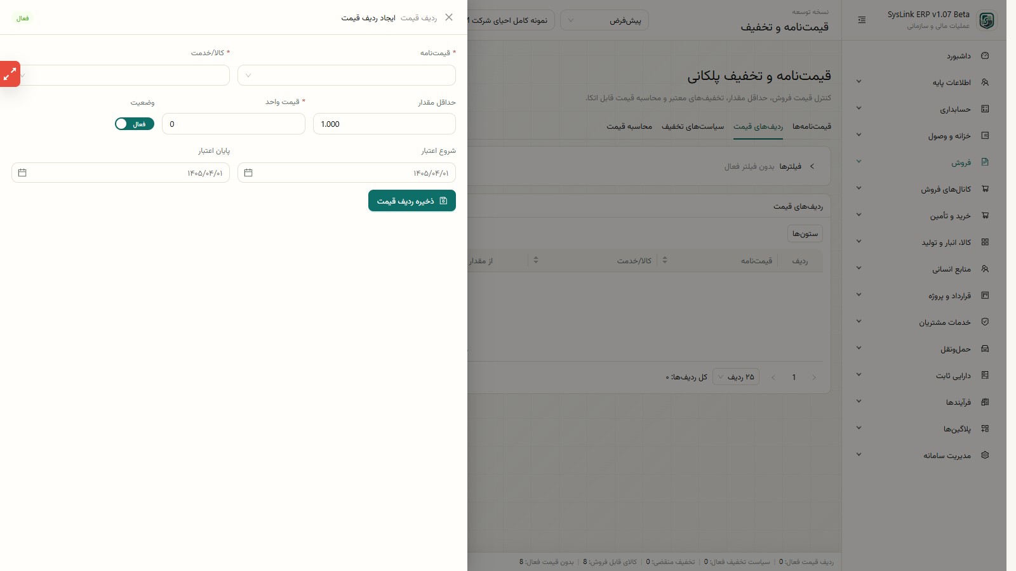Viewport: 1016px width, 571px height.
Task: Click the داشبورد gauge icon
Action: 985,56
